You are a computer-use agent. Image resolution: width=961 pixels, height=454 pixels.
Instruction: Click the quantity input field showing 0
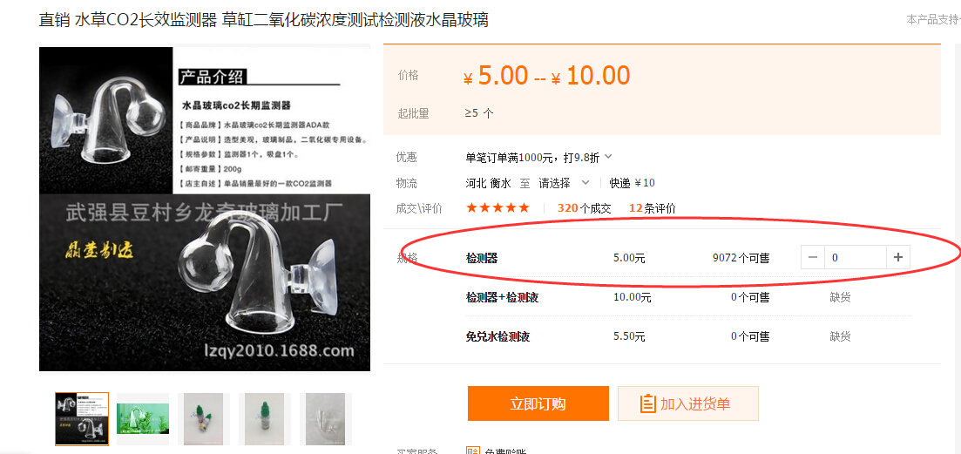[855, 257]
